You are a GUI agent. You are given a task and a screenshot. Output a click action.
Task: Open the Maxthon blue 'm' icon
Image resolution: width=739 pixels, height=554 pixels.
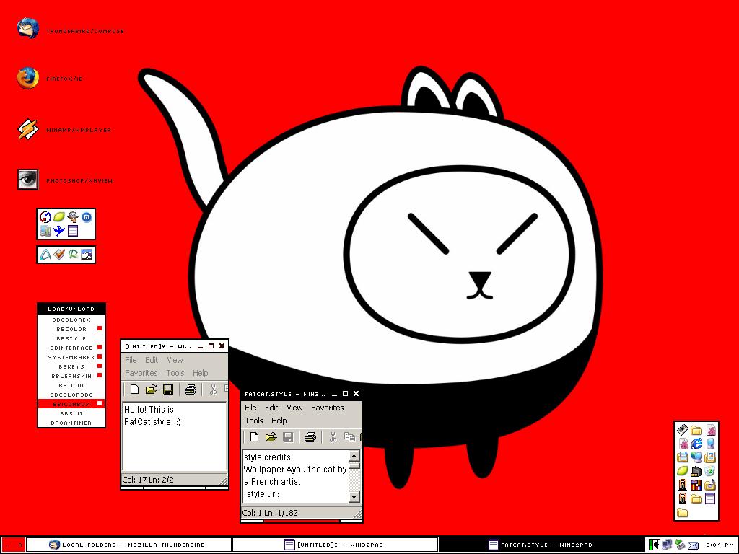pos(87,217)
